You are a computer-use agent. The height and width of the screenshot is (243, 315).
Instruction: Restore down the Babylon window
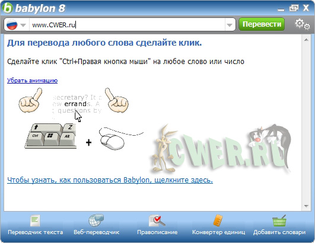(294, 8)
